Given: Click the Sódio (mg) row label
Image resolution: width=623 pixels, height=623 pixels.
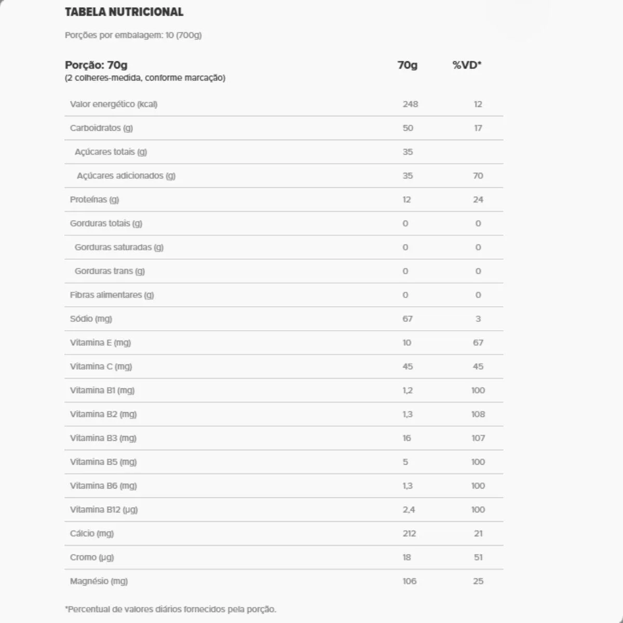Looking at the screenshot, I should point(91,319).
